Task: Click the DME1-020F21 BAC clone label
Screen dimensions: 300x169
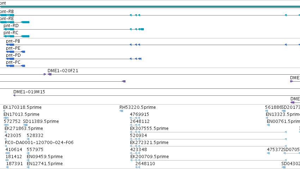Action: 63,71
